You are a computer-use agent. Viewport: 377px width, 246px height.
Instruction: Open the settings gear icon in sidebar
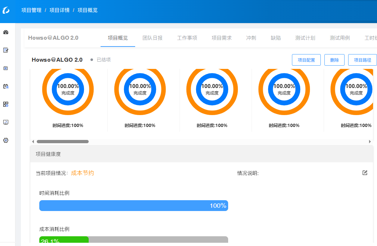(6, 140)
